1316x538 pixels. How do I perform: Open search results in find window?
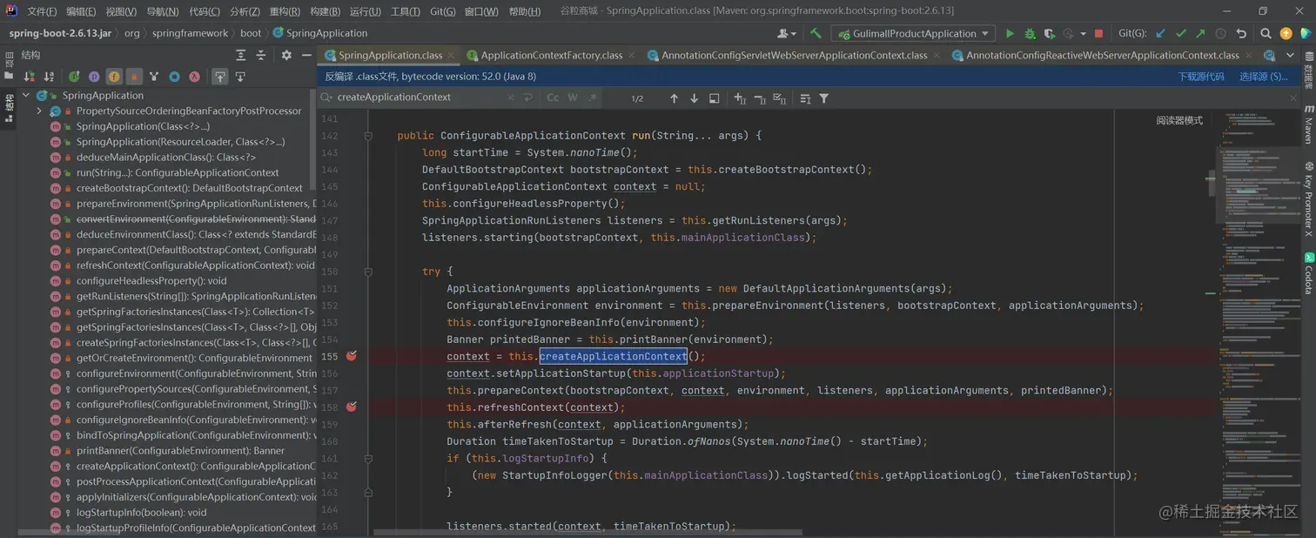[x=715, y=98]
